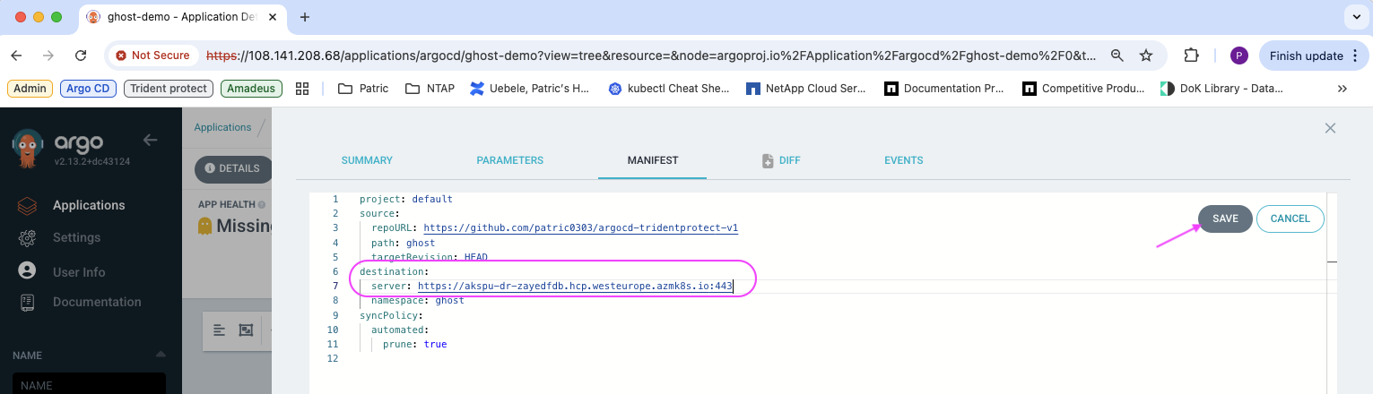Open the NetApp Cloud Services bookmark
This screenshot has height=394, width=1373.
[x=808, y=89]
